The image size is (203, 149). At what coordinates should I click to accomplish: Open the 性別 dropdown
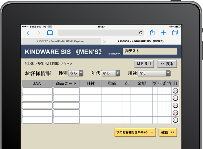(x=76, y=73)
